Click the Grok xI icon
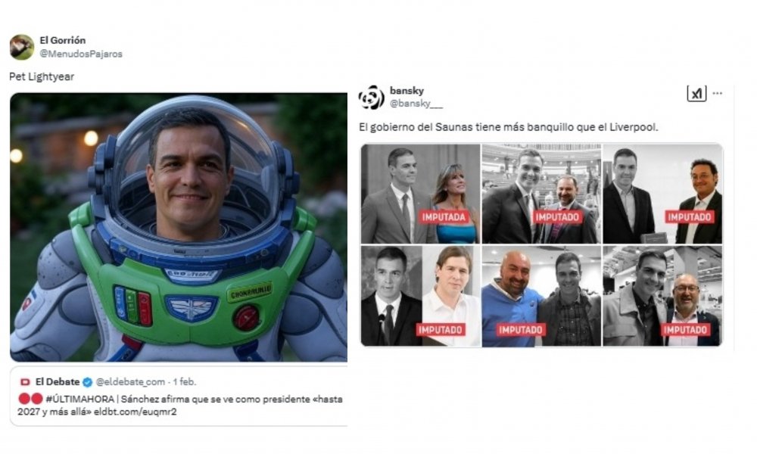757x454 pixels. point(696,93)
